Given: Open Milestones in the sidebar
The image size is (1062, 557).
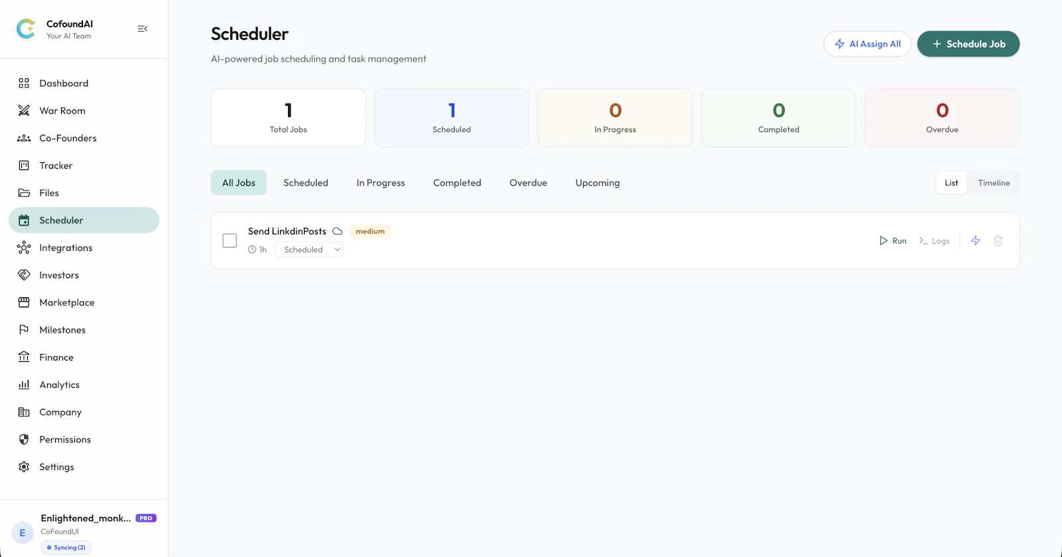Looking at the screenshot, I should click(x=84, y=329).
